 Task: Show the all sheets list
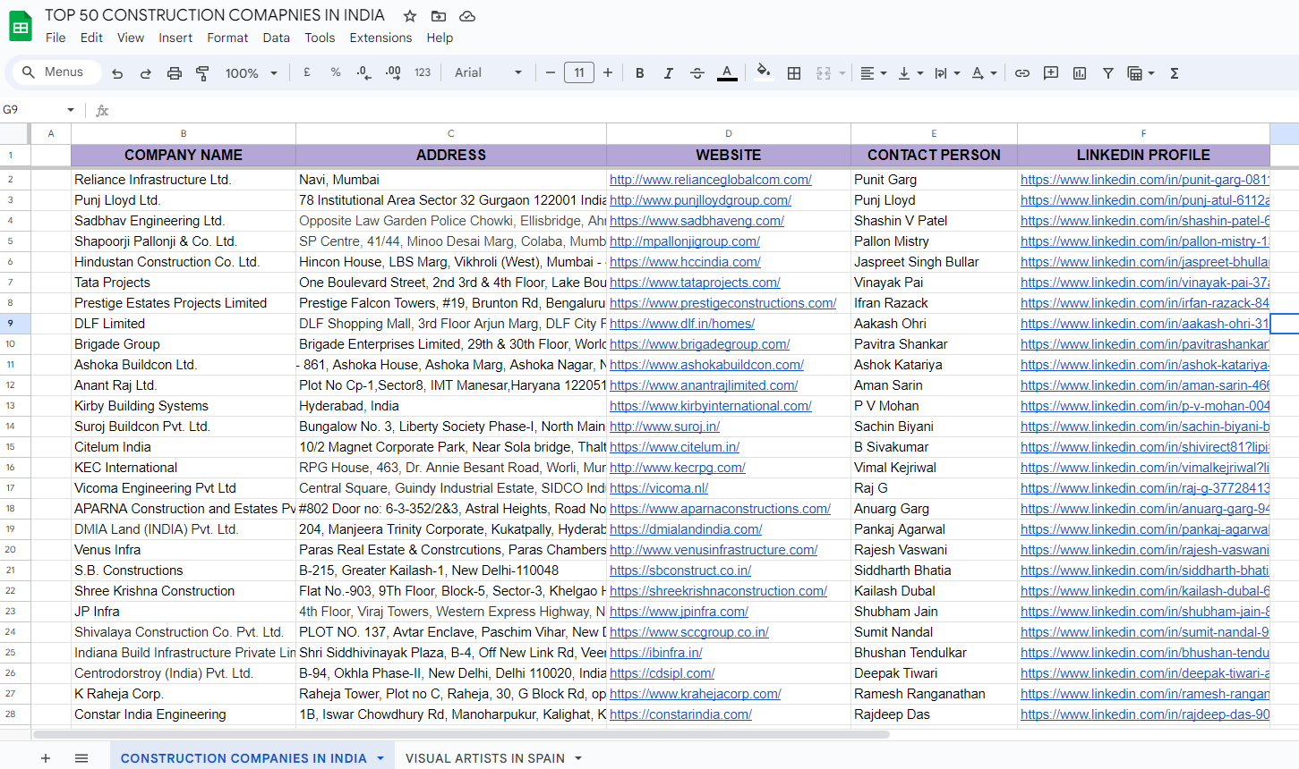pyautogui.click(x=81, y=758)
